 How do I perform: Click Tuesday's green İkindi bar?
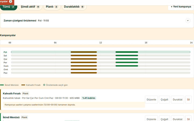(127, 56)
